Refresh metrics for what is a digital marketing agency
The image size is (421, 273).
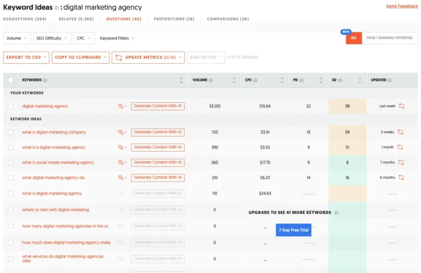(400, 147)
